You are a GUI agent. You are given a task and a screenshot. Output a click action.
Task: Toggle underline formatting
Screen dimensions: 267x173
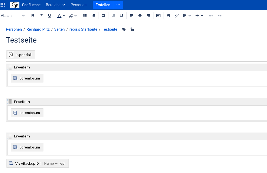50,16
